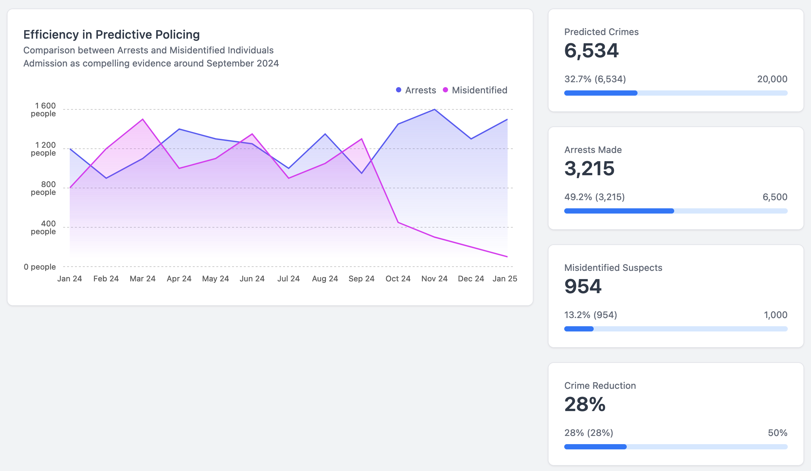Image resolution: width=811 pixels, height=471 pixels.
Task: Click the blue Arrests legend dot
Action: click(x=398, y=90)
